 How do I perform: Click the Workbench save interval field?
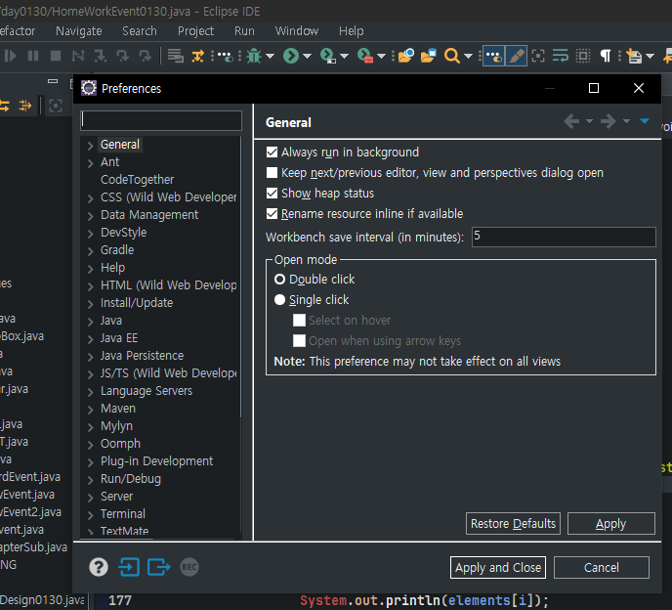click(564, 237)
